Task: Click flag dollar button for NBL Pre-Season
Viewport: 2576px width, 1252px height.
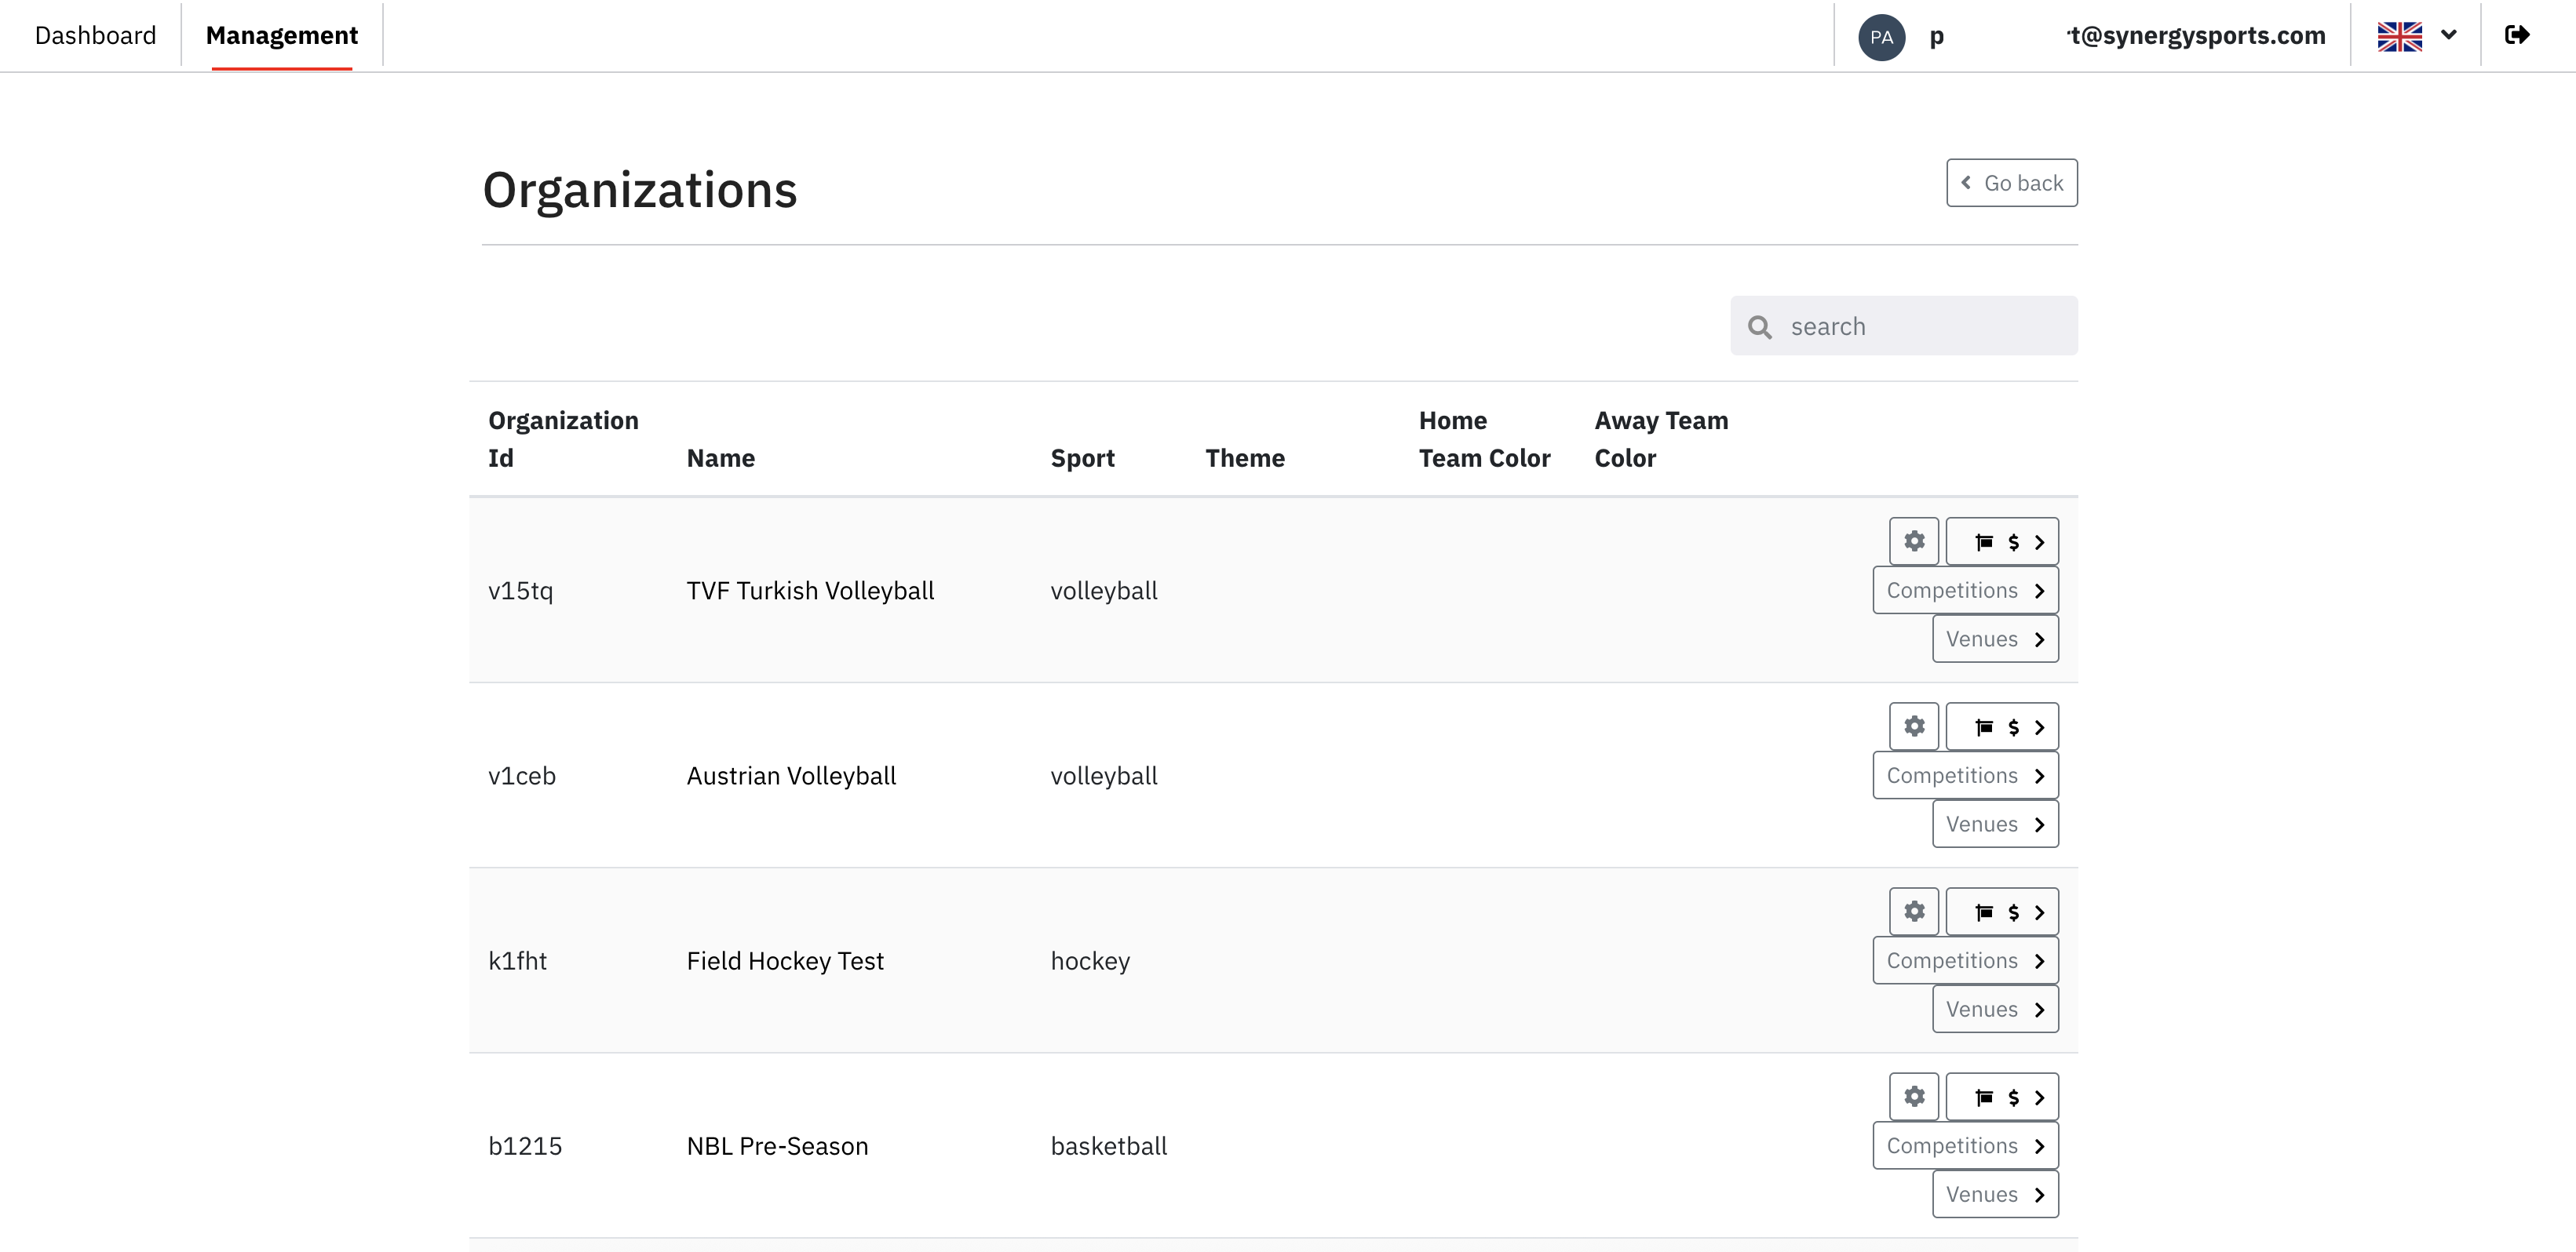Action: (x=2001, y=1096)
